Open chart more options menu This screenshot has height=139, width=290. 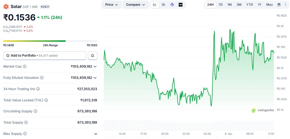(286, 5)
